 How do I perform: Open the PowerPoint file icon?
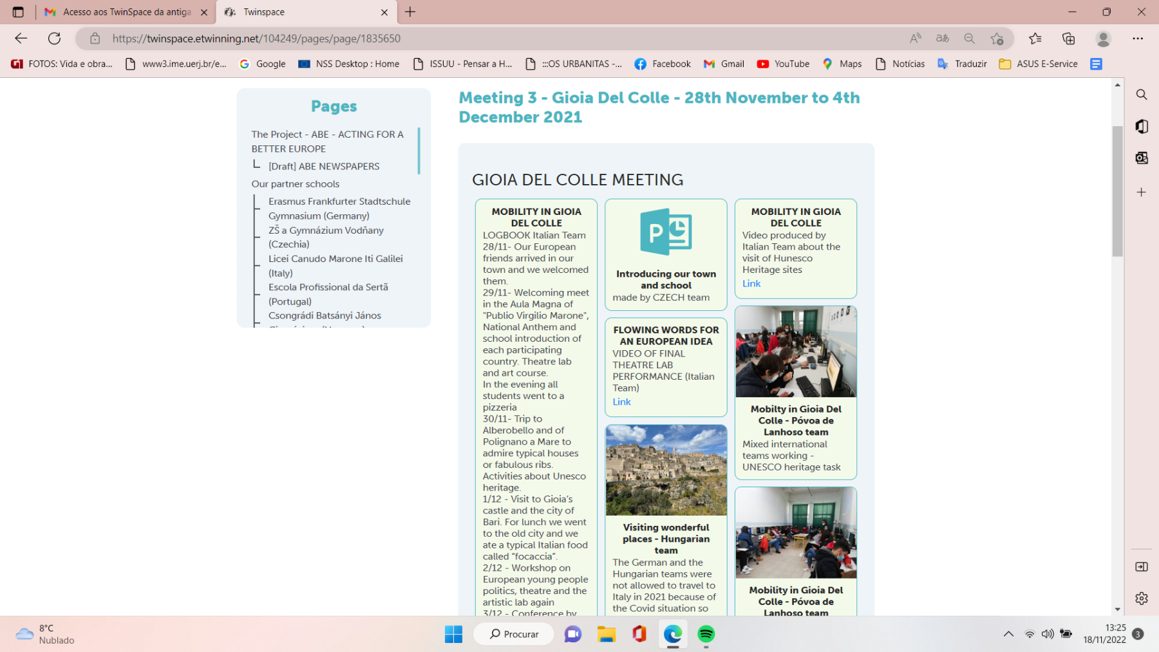(666, 232)
